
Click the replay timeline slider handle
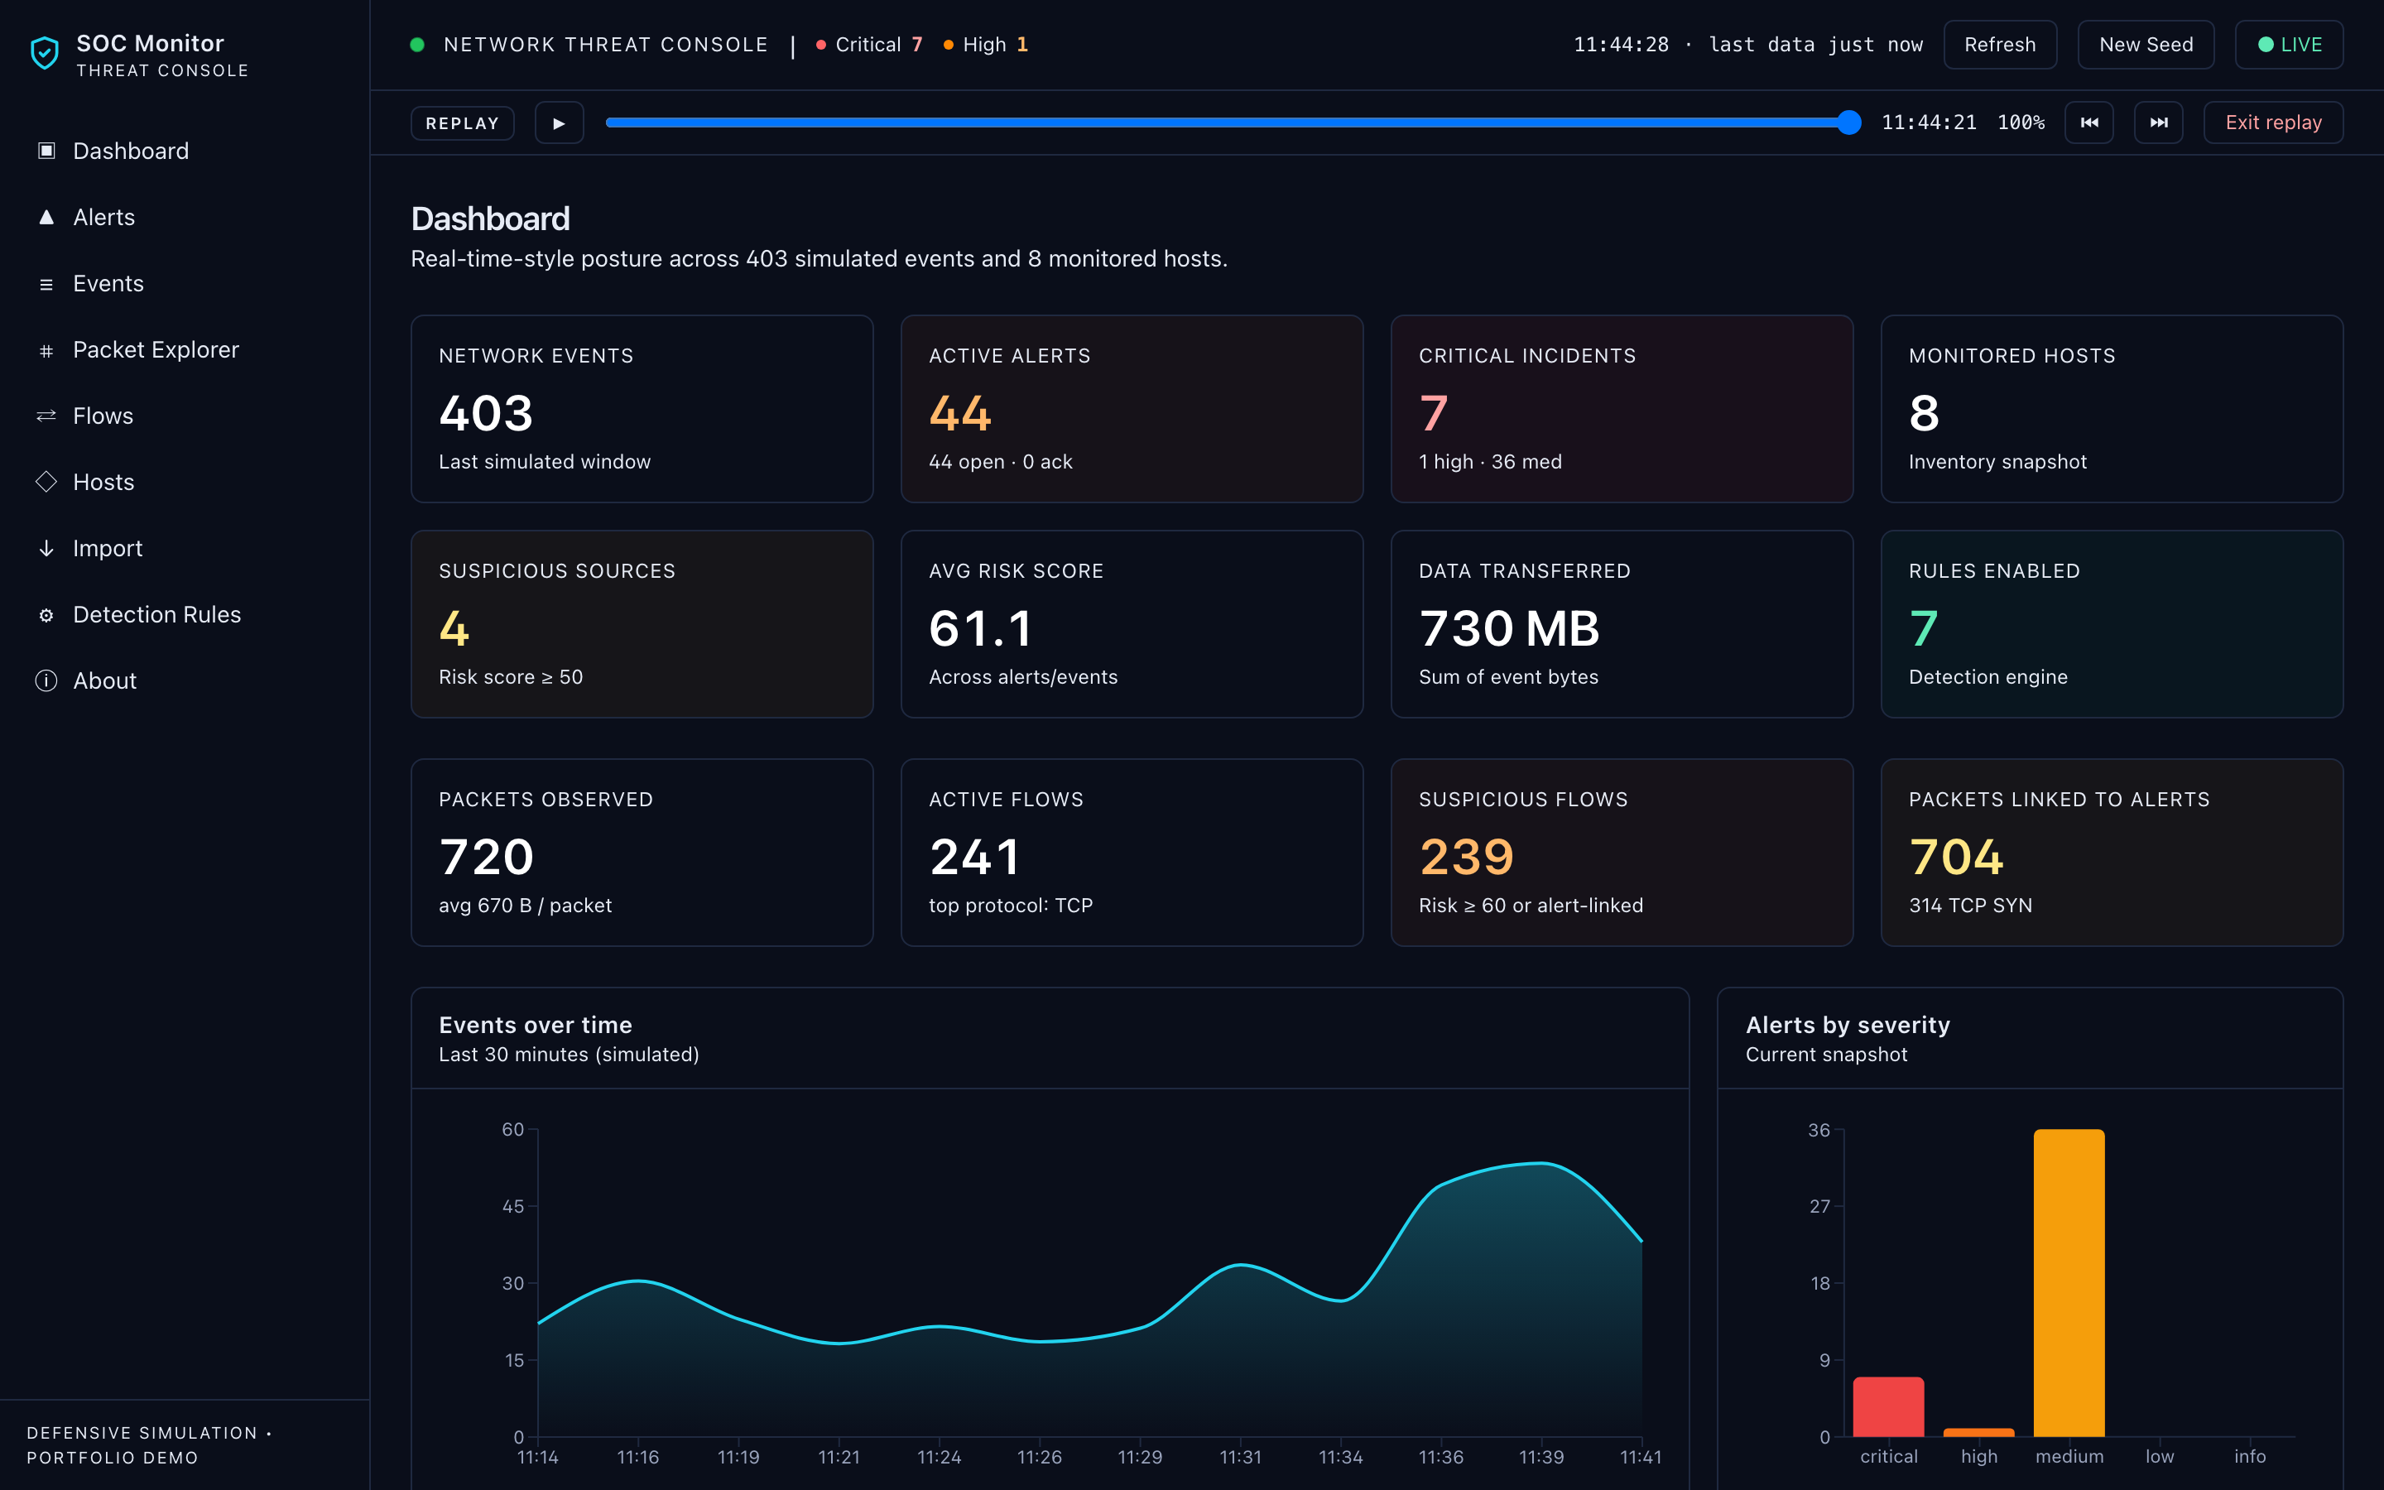coord(1849,123)
